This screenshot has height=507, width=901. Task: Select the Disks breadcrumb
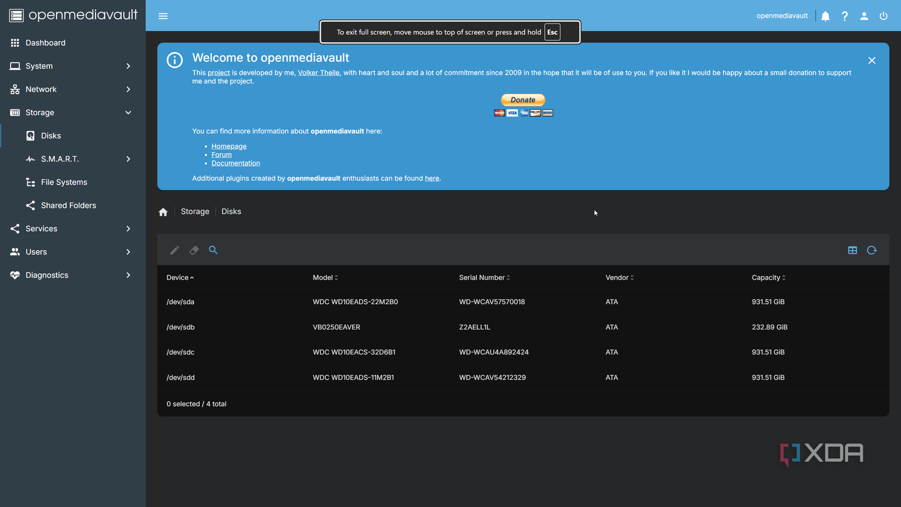point(231,211)
